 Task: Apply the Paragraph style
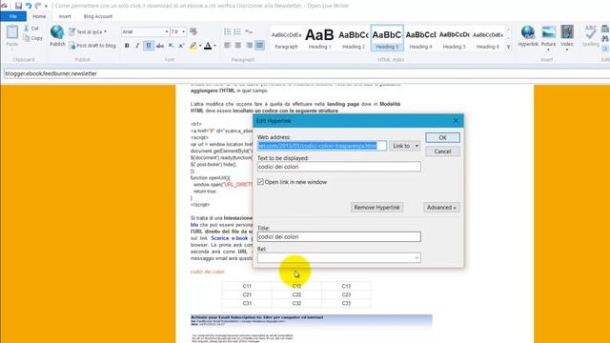tap(286, 38)
